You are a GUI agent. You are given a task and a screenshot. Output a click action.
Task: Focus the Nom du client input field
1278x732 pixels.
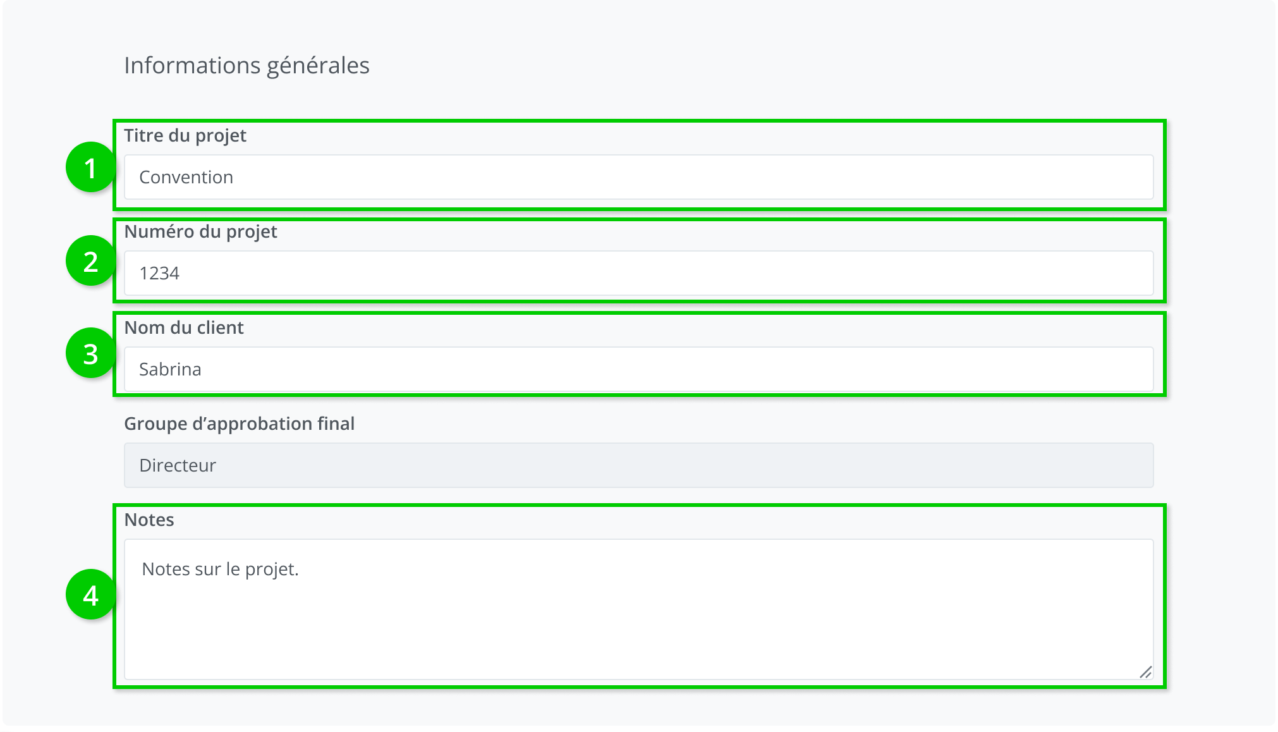(638, 370)
